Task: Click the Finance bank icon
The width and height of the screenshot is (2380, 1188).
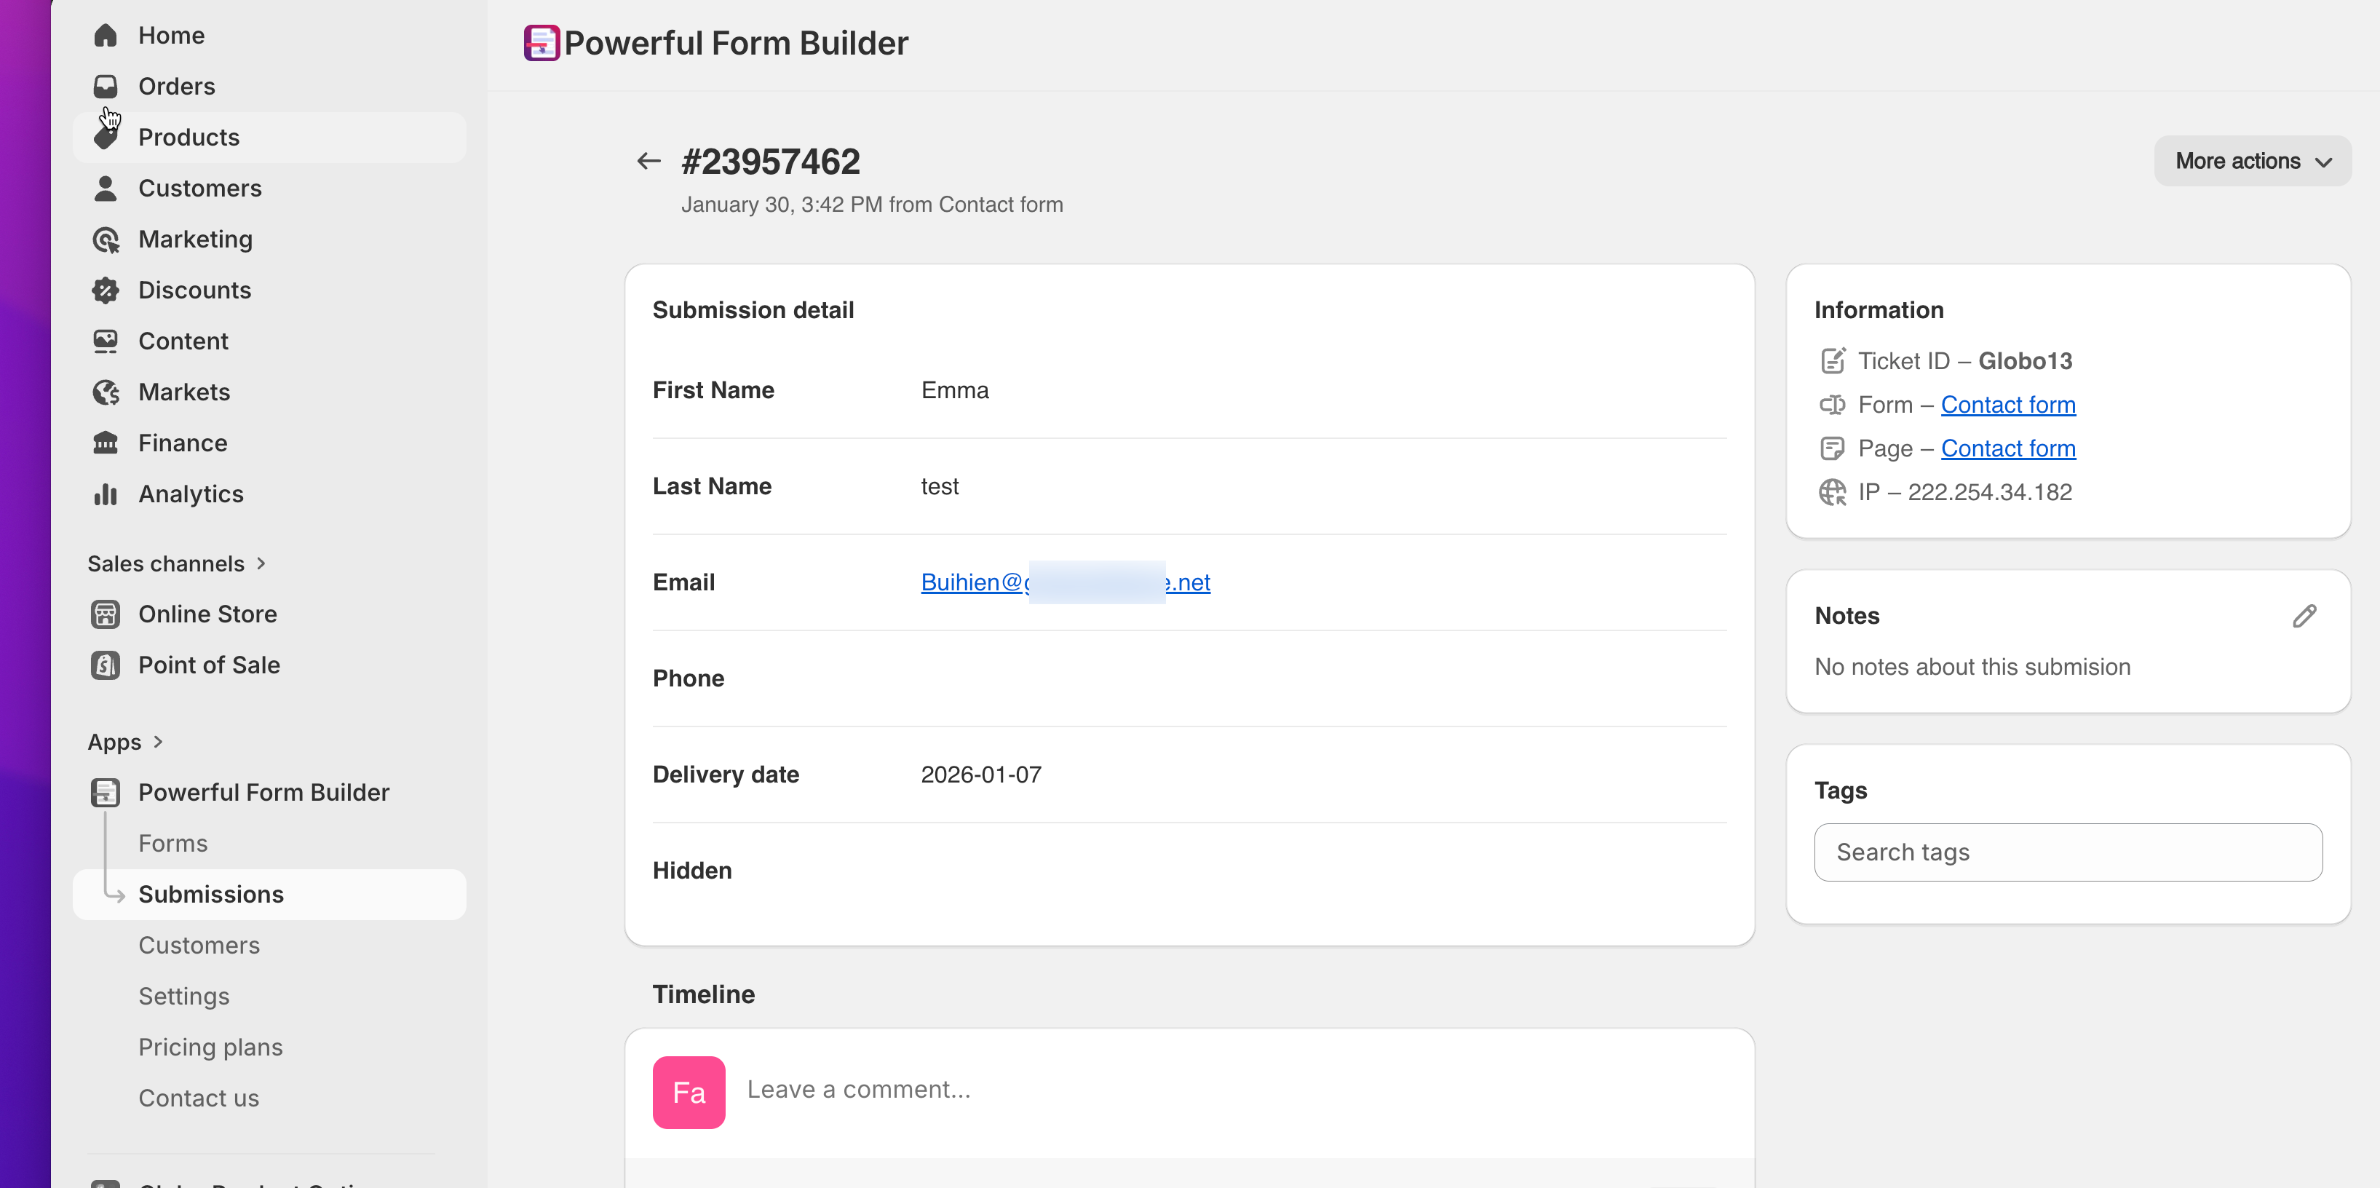Action: pos(106,443)
